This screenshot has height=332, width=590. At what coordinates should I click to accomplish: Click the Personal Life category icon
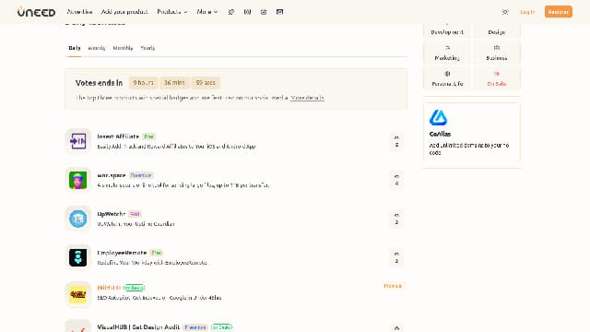tap(447, 74)
